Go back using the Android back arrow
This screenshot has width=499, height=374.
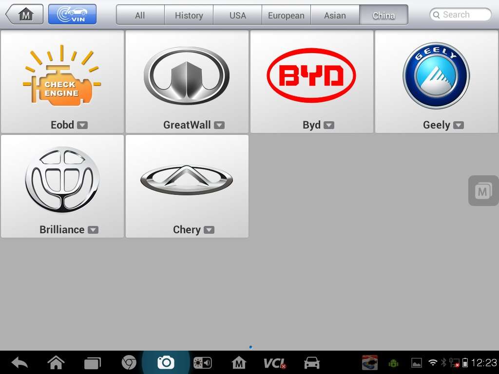pyautogui.click(x=19, y=363)
